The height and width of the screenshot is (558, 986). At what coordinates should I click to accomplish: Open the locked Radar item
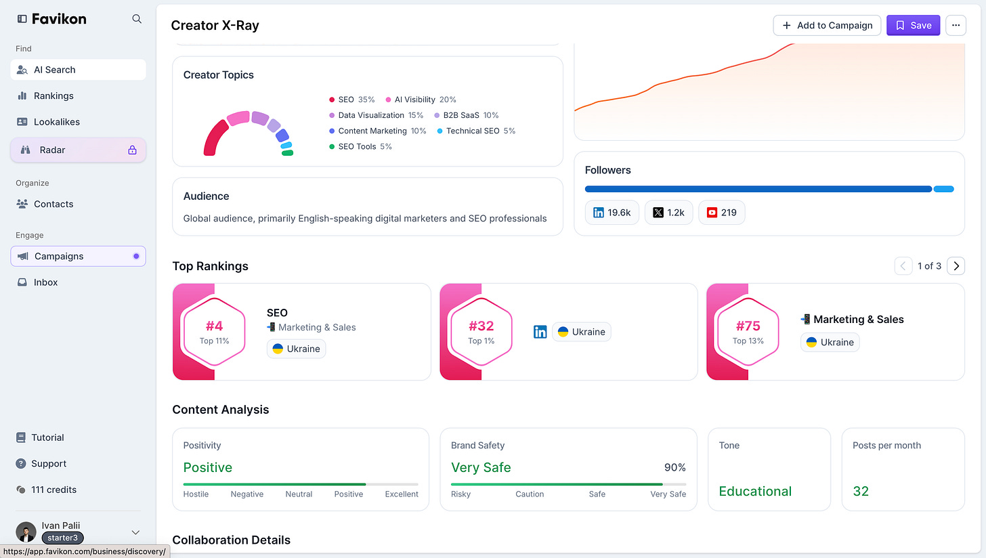(78, 150)
